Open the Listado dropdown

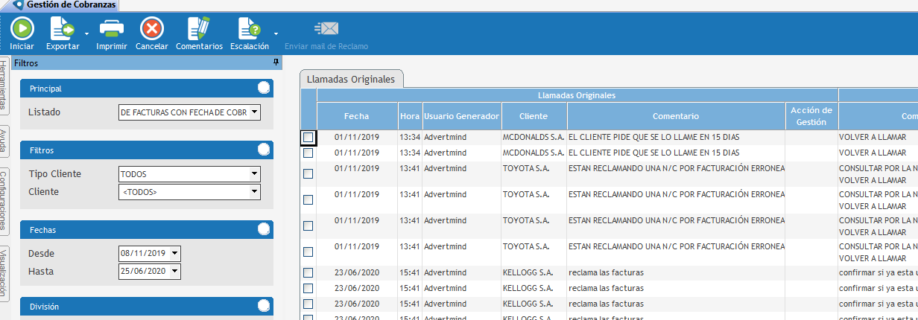[254, 112]
